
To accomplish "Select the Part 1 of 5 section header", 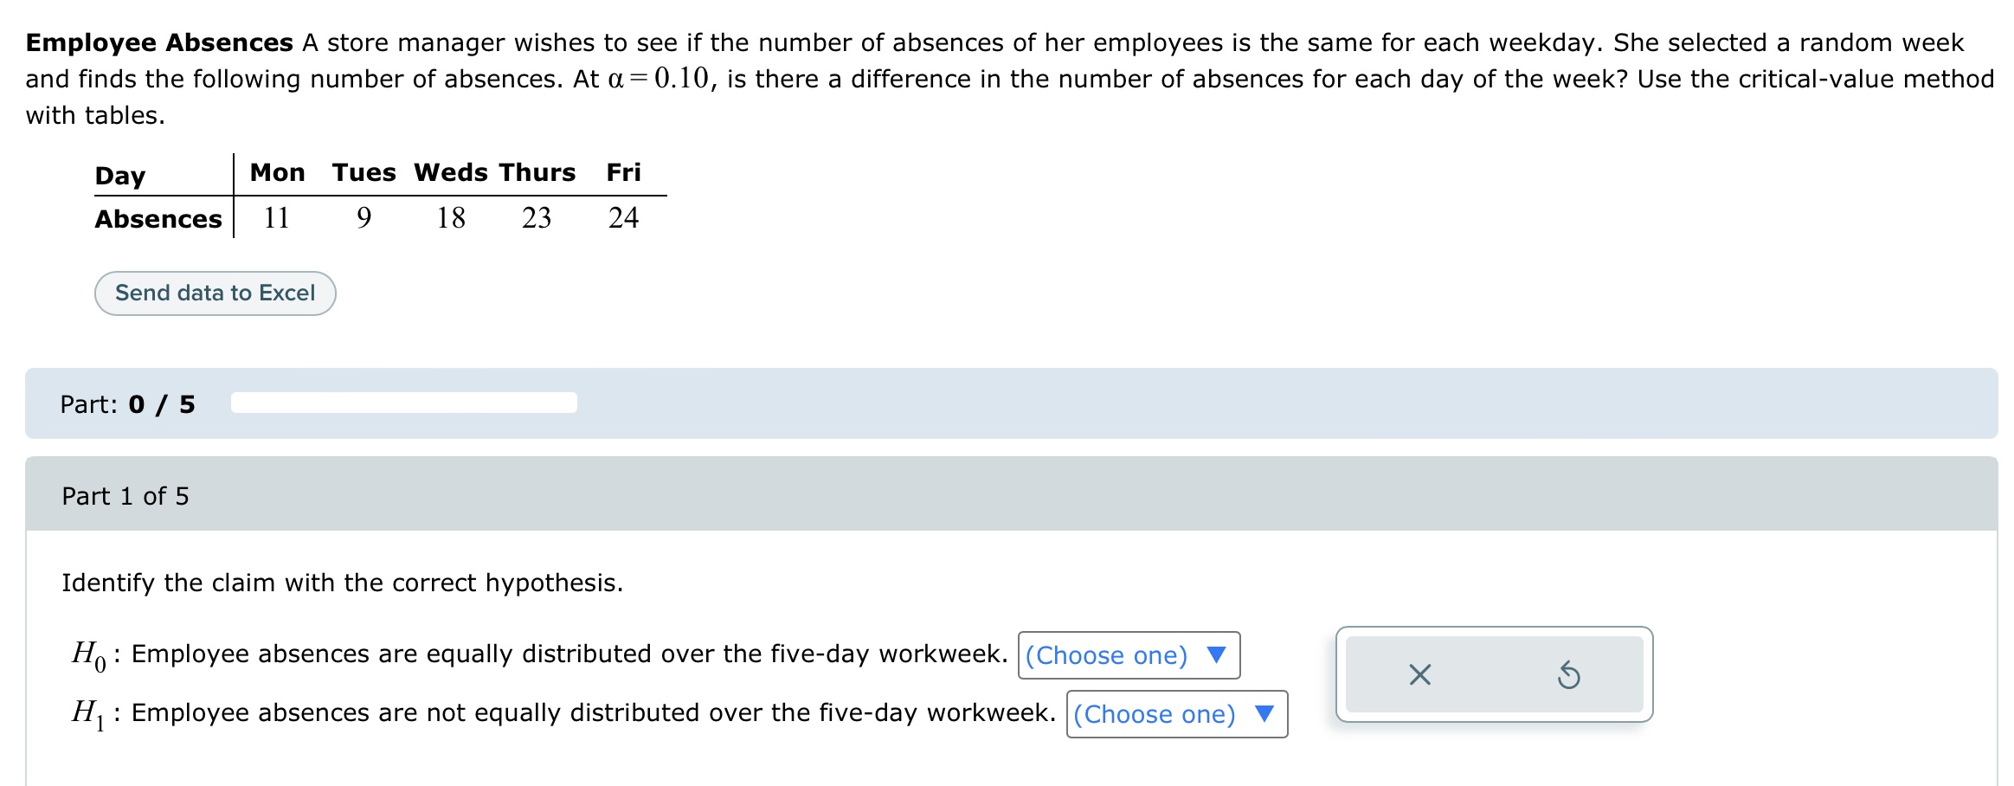I will [126, 496].
